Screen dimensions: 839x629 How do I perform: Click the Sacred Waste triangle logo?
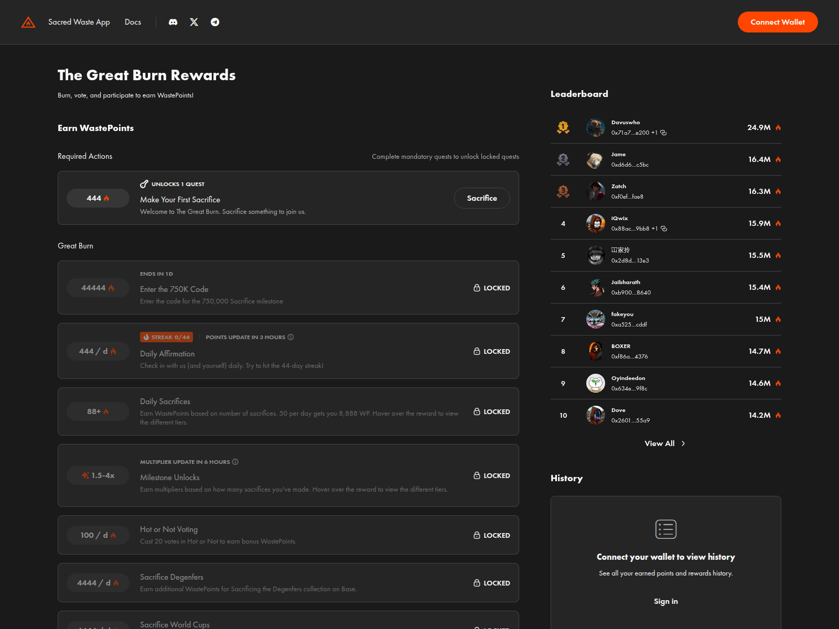pos(28,22)
